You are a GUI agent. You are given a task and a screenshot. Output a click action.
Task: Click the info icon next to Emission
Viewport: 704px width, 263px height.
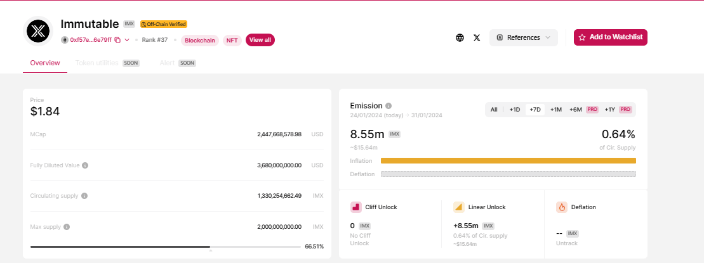pyautogui.click(x=389, y=106)
